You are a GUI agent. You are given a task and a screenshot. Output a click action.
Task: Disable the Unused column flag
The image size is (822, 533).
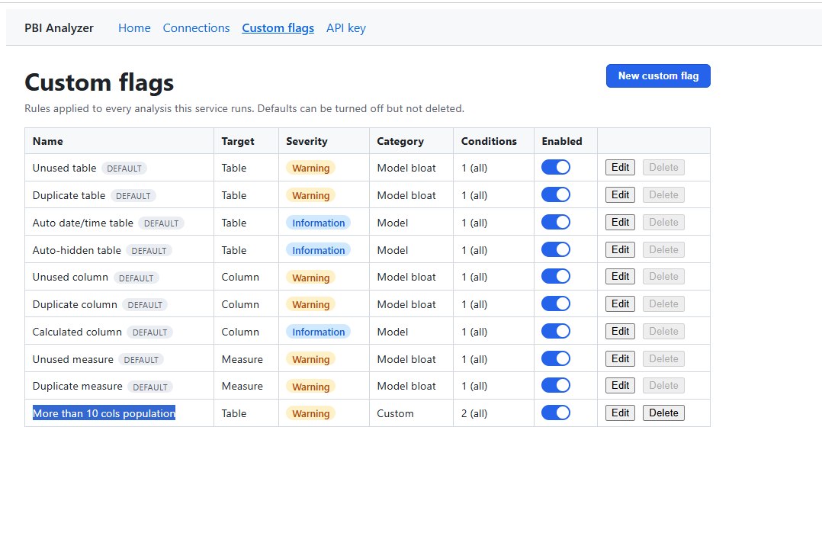point(556,276)
